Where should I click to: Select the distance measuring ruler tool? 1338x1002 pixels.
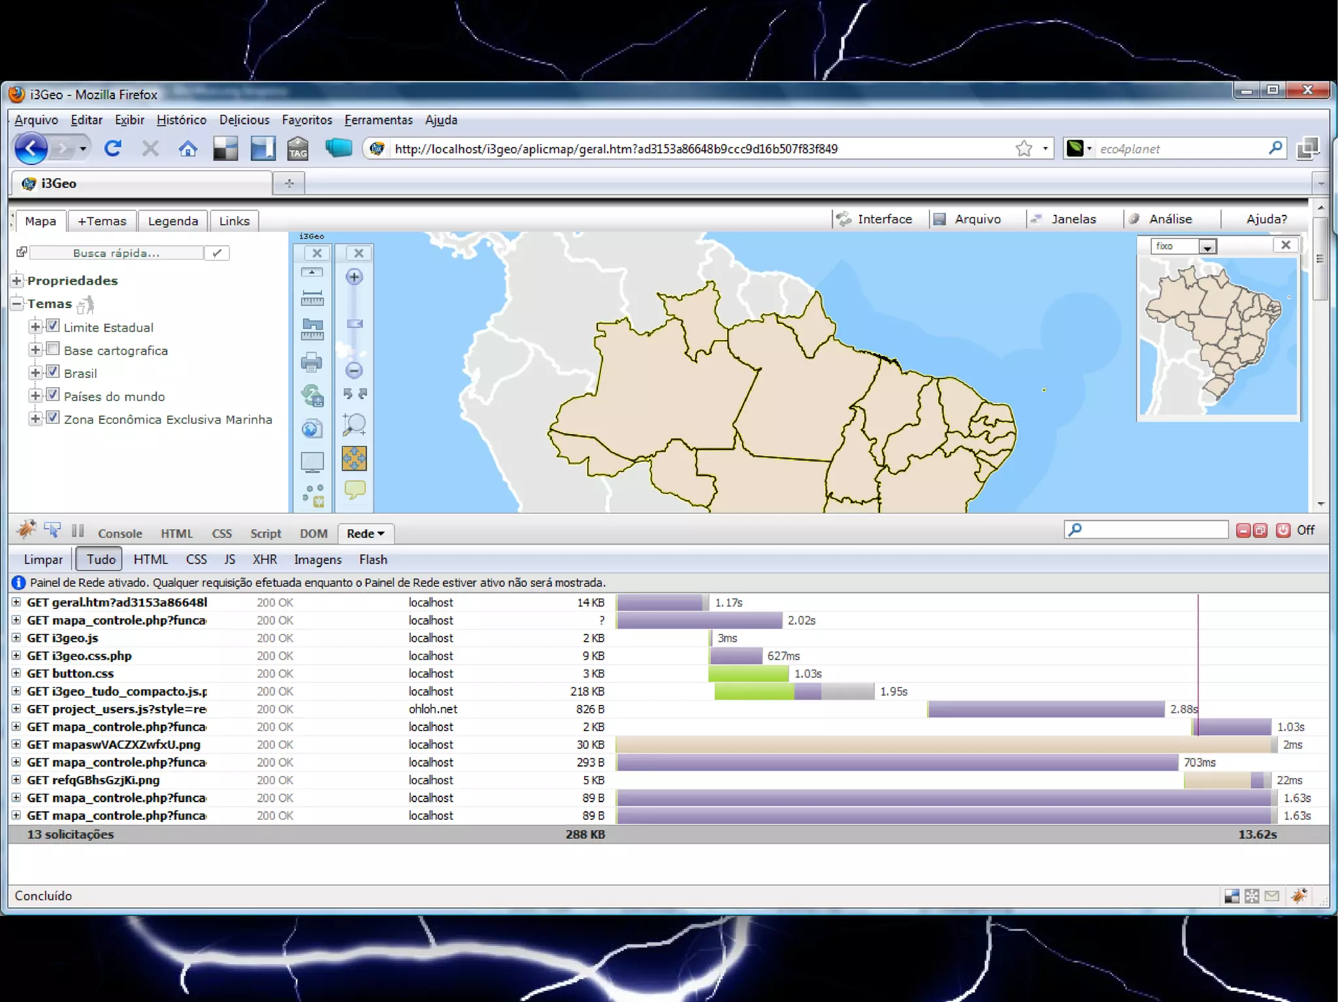tap(312, 298)
